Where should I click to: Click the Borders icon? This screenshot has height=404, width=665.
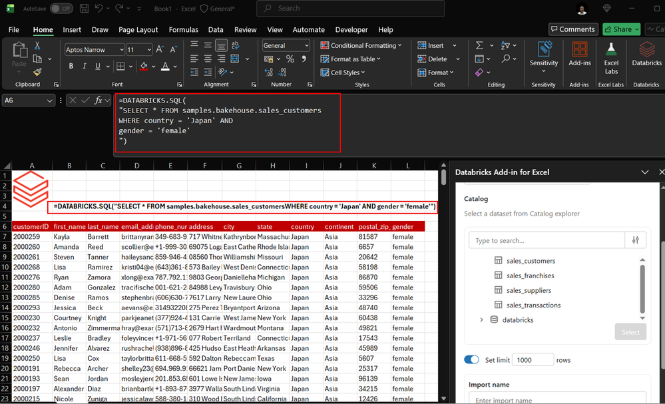[121, 66]
